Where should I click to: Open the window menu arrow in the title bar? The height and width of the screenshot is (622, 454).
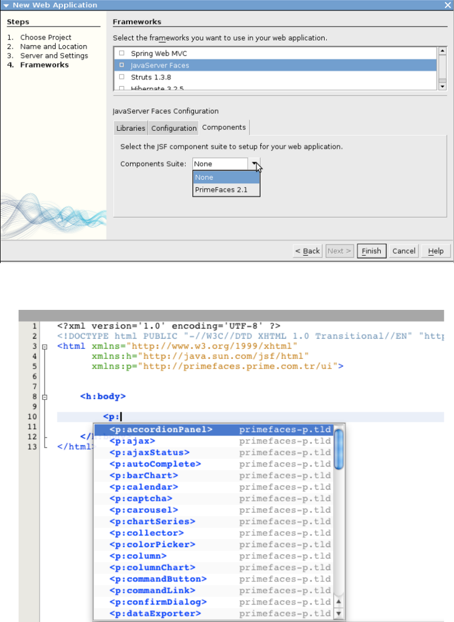click(x=6, y=5)
